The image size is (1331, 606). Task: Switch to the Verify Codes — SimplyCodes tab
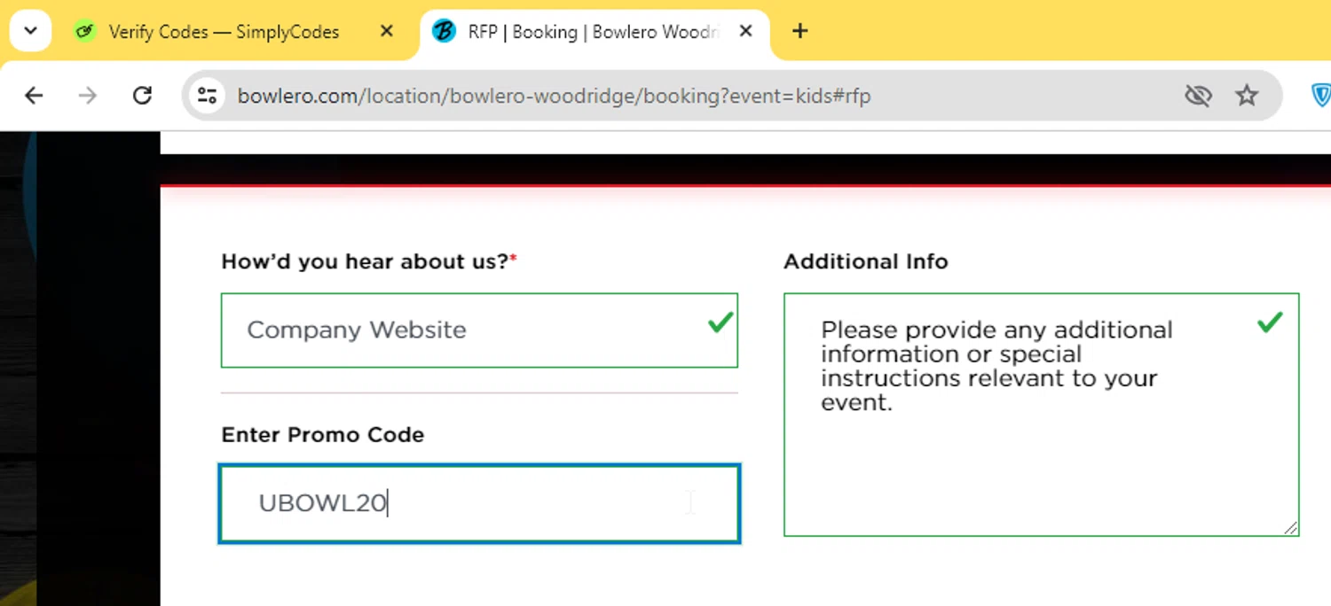point(224,32)
